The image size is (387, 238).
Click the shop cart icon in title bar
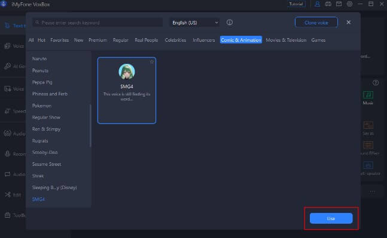[328, 4]
